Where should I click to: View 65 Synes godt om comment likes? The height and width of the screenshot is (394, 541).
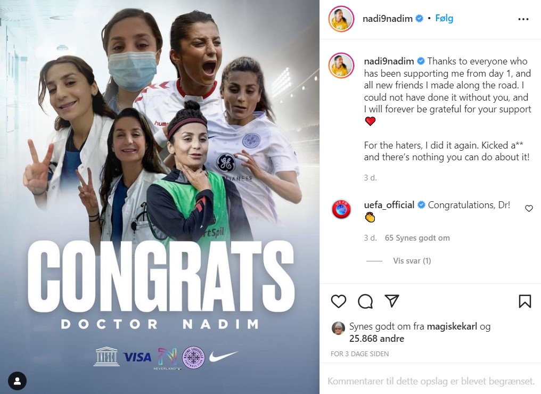click(x=417, y=238)
